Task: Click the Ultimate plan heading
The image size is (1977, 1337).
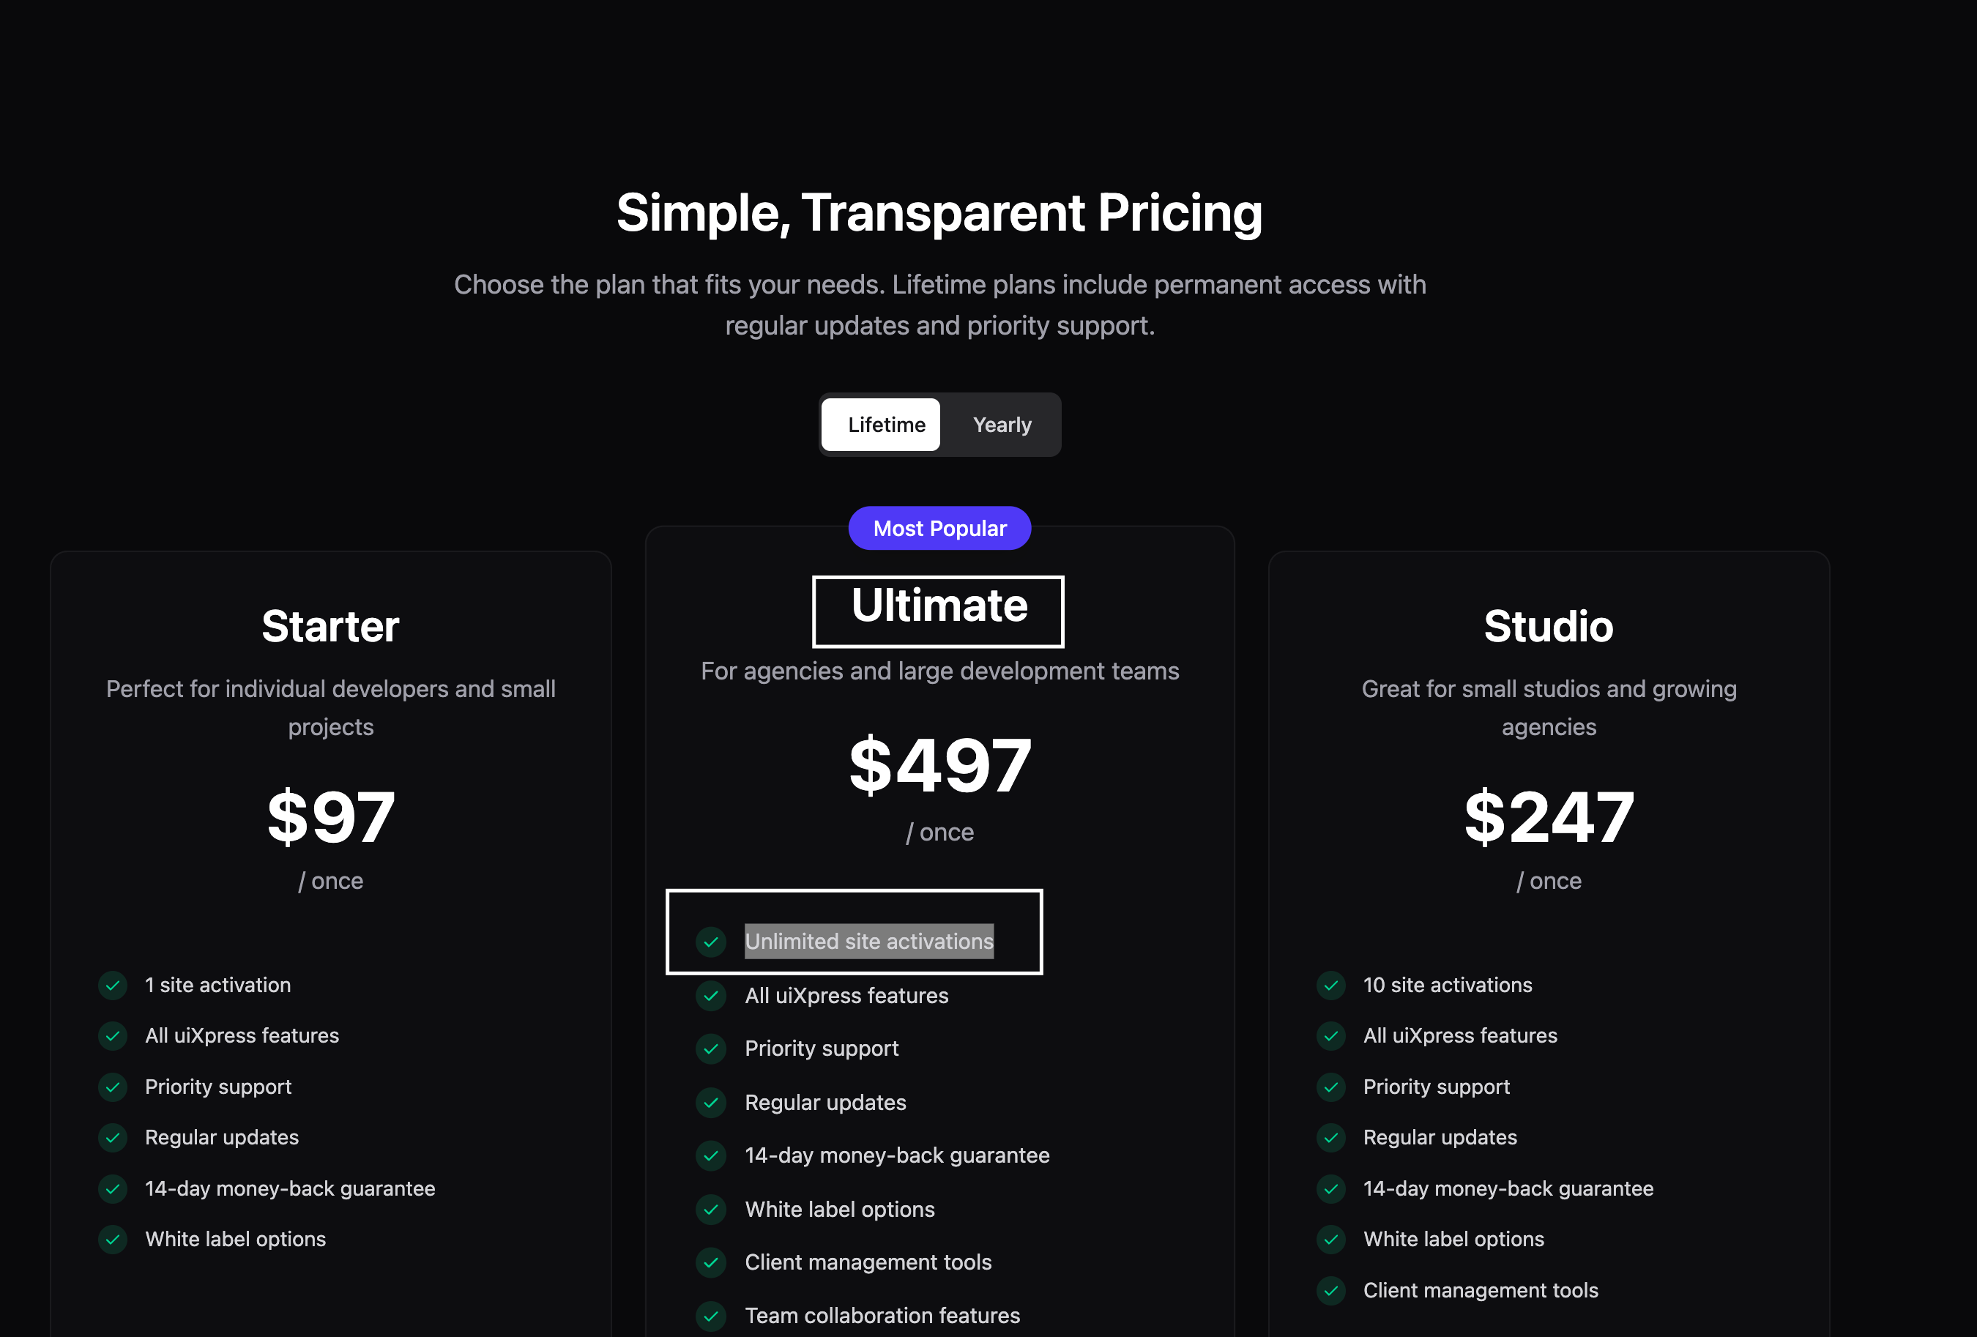Action: [x=939, y=606]
